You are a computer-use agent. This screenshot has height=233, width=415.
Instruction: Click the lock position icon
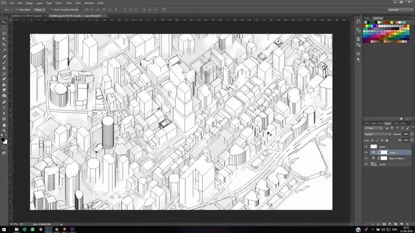click(382, 140)
